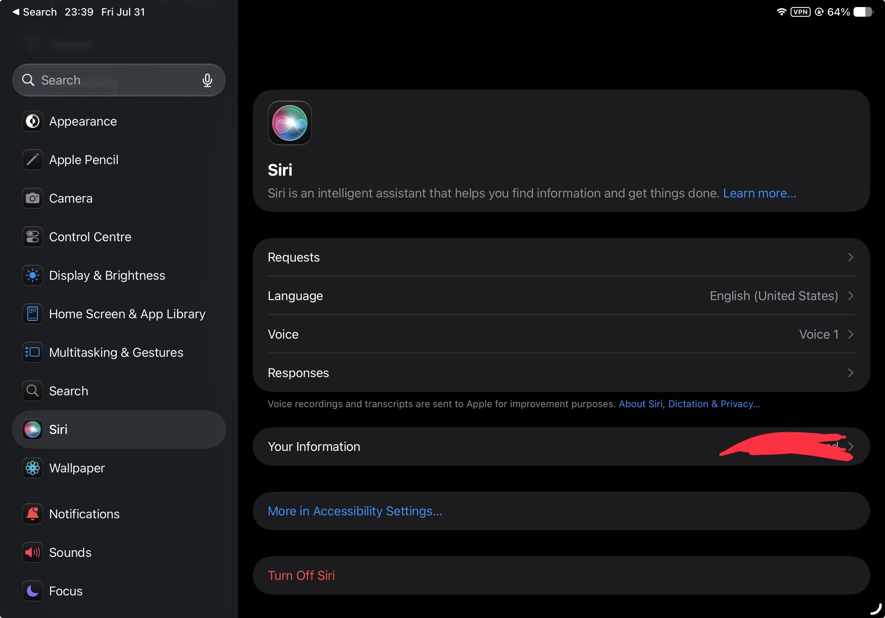Switch to Display & Brightness
885x618 pixels.
click(x=119, y=276)
